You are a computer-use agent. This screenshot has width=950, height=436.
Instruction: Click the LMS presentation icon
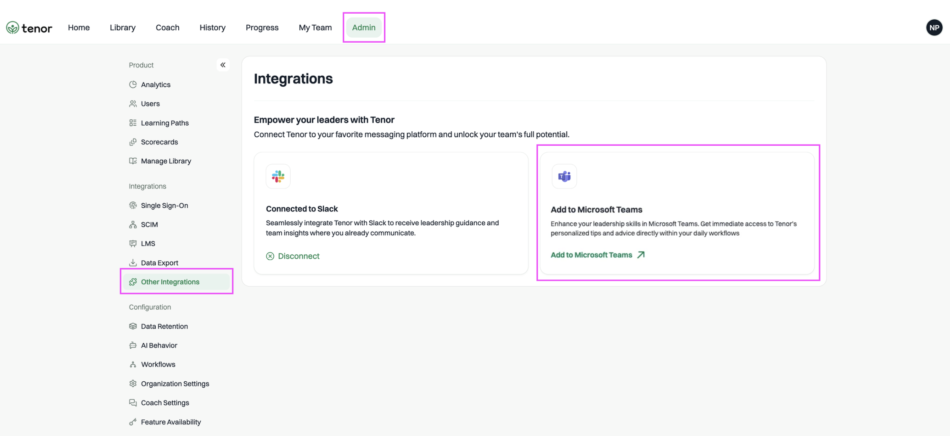[x=133, y=244]
